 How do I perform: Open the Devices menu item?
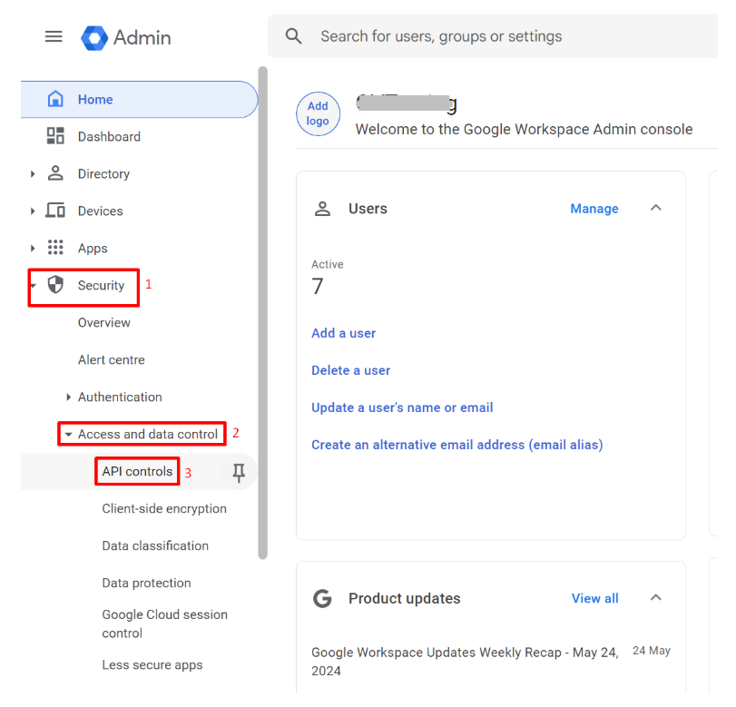coord(101,211)
